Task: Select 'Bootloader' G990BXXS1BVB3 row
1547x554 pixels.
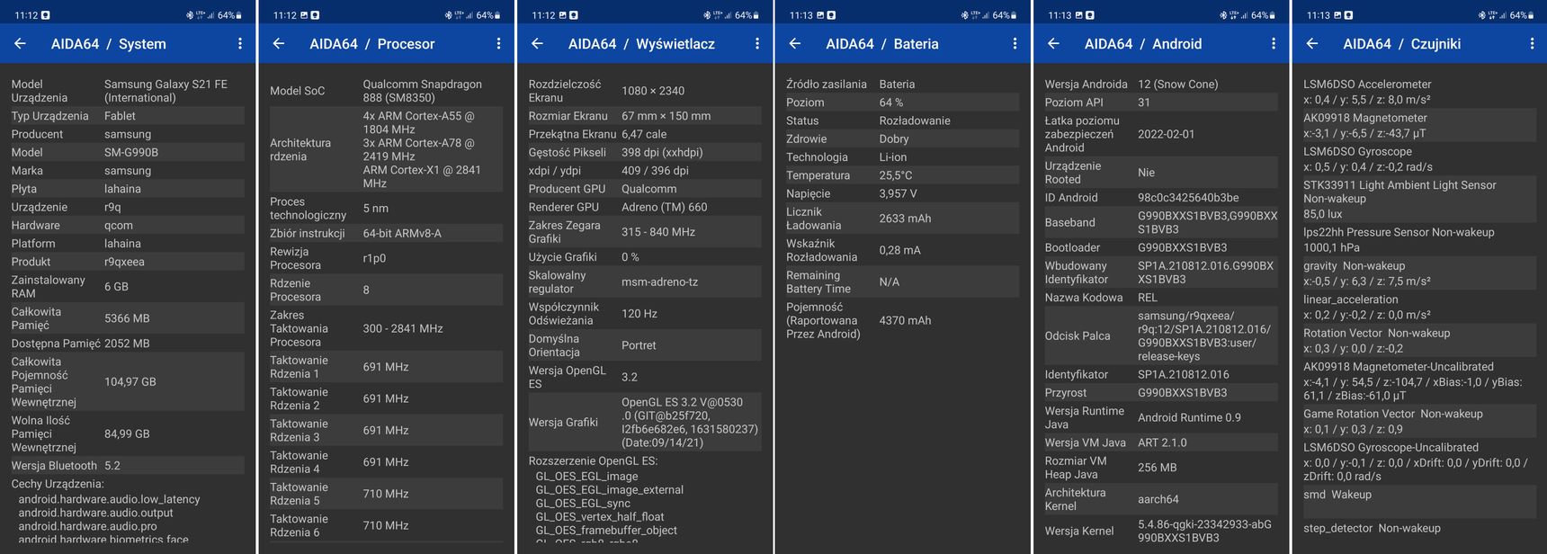Action: (1160, 247)
